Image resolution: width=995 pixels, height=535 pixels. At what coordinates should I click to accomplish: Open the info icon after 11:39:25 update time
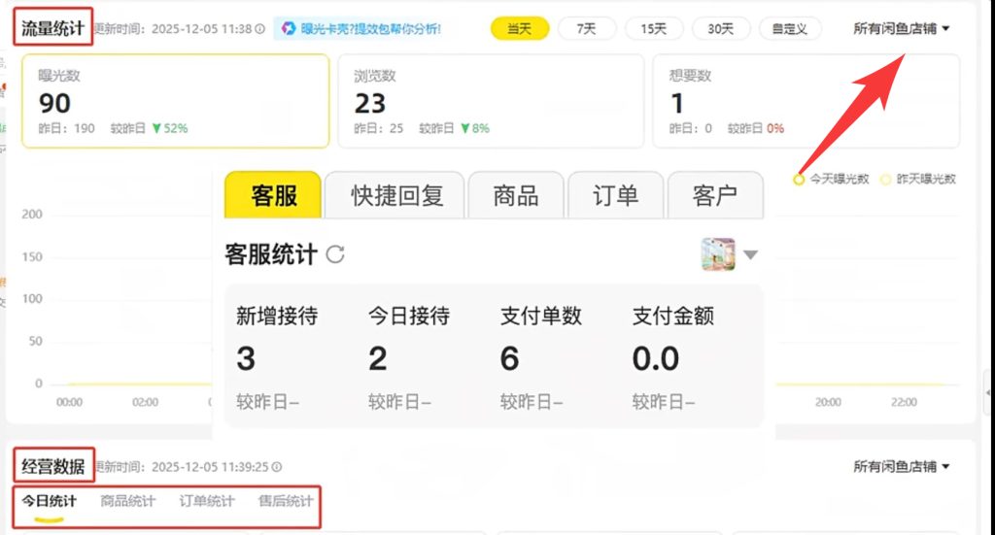(277, 467)
